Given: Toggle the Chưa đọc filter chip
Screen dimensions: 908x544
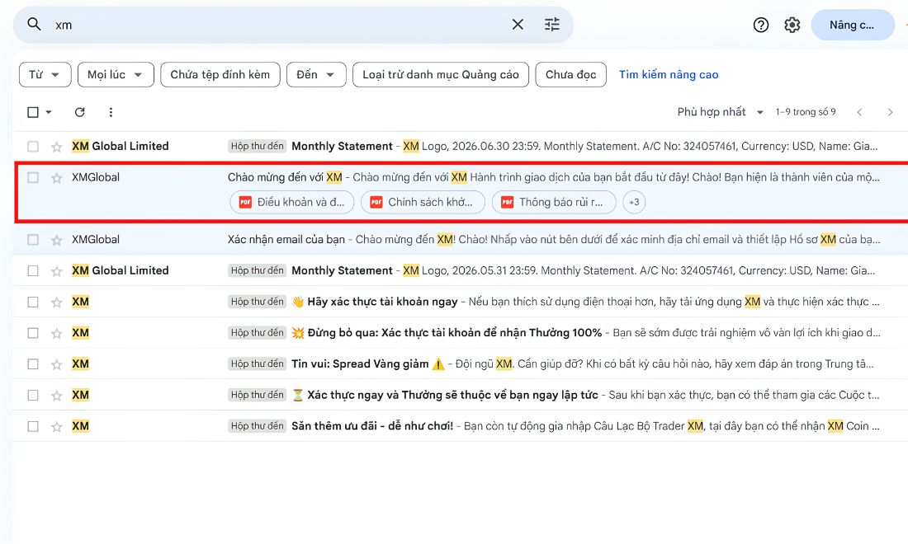Looking at the screenshot, I should (x=571, y=74).
